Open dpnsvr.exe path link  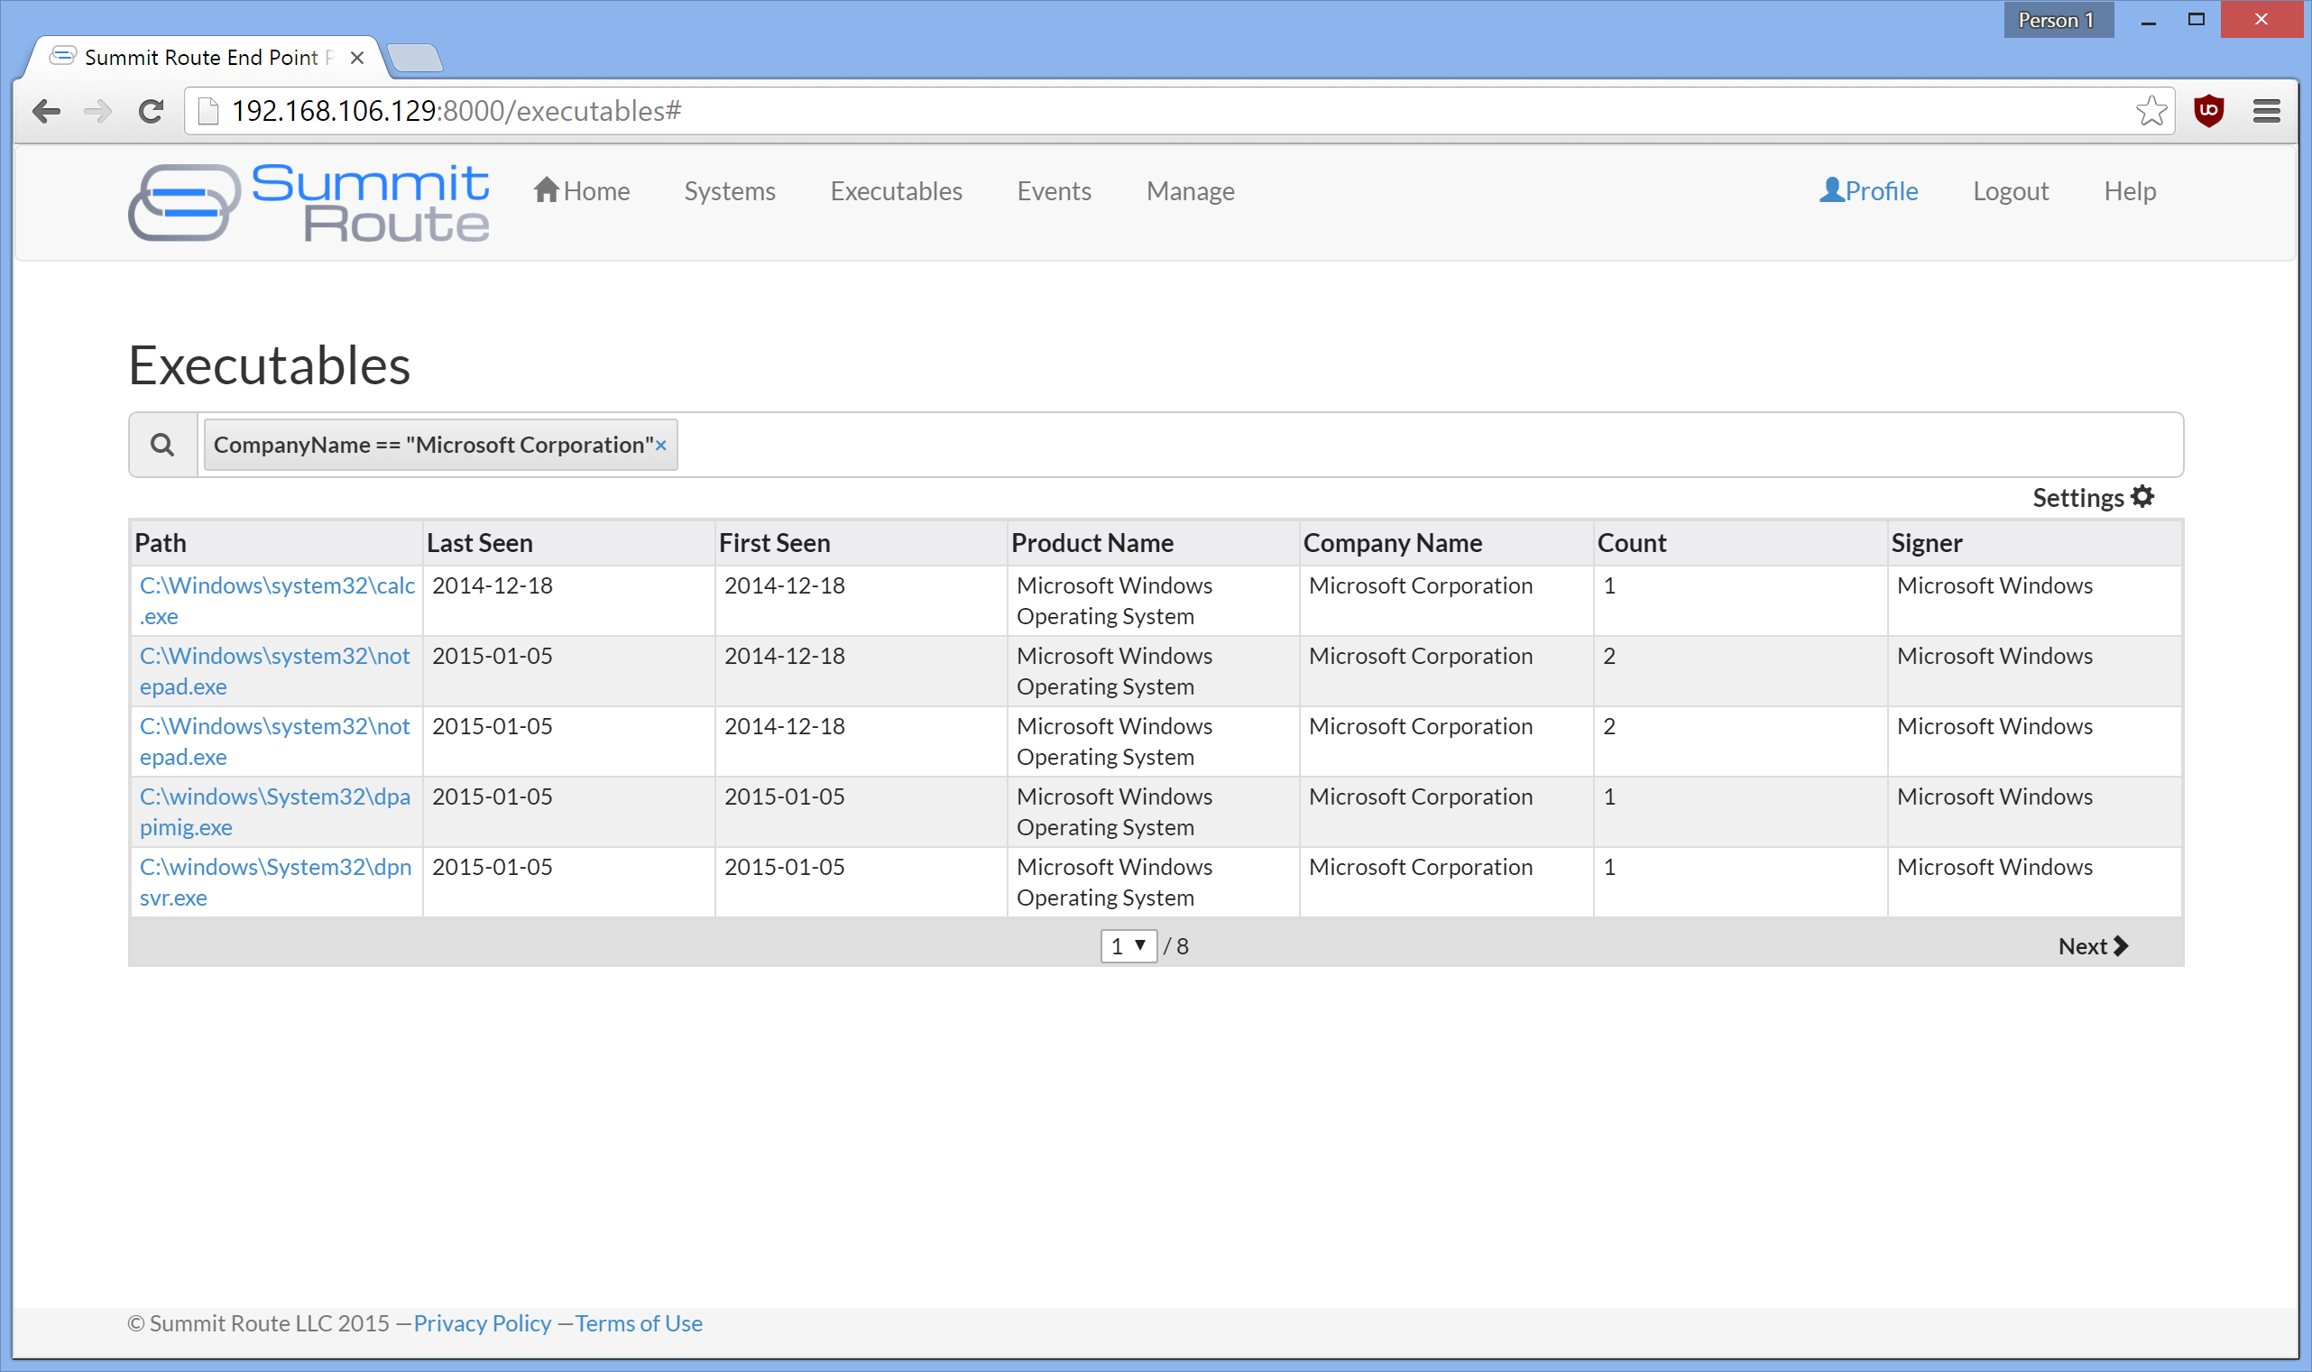point(275,882)
